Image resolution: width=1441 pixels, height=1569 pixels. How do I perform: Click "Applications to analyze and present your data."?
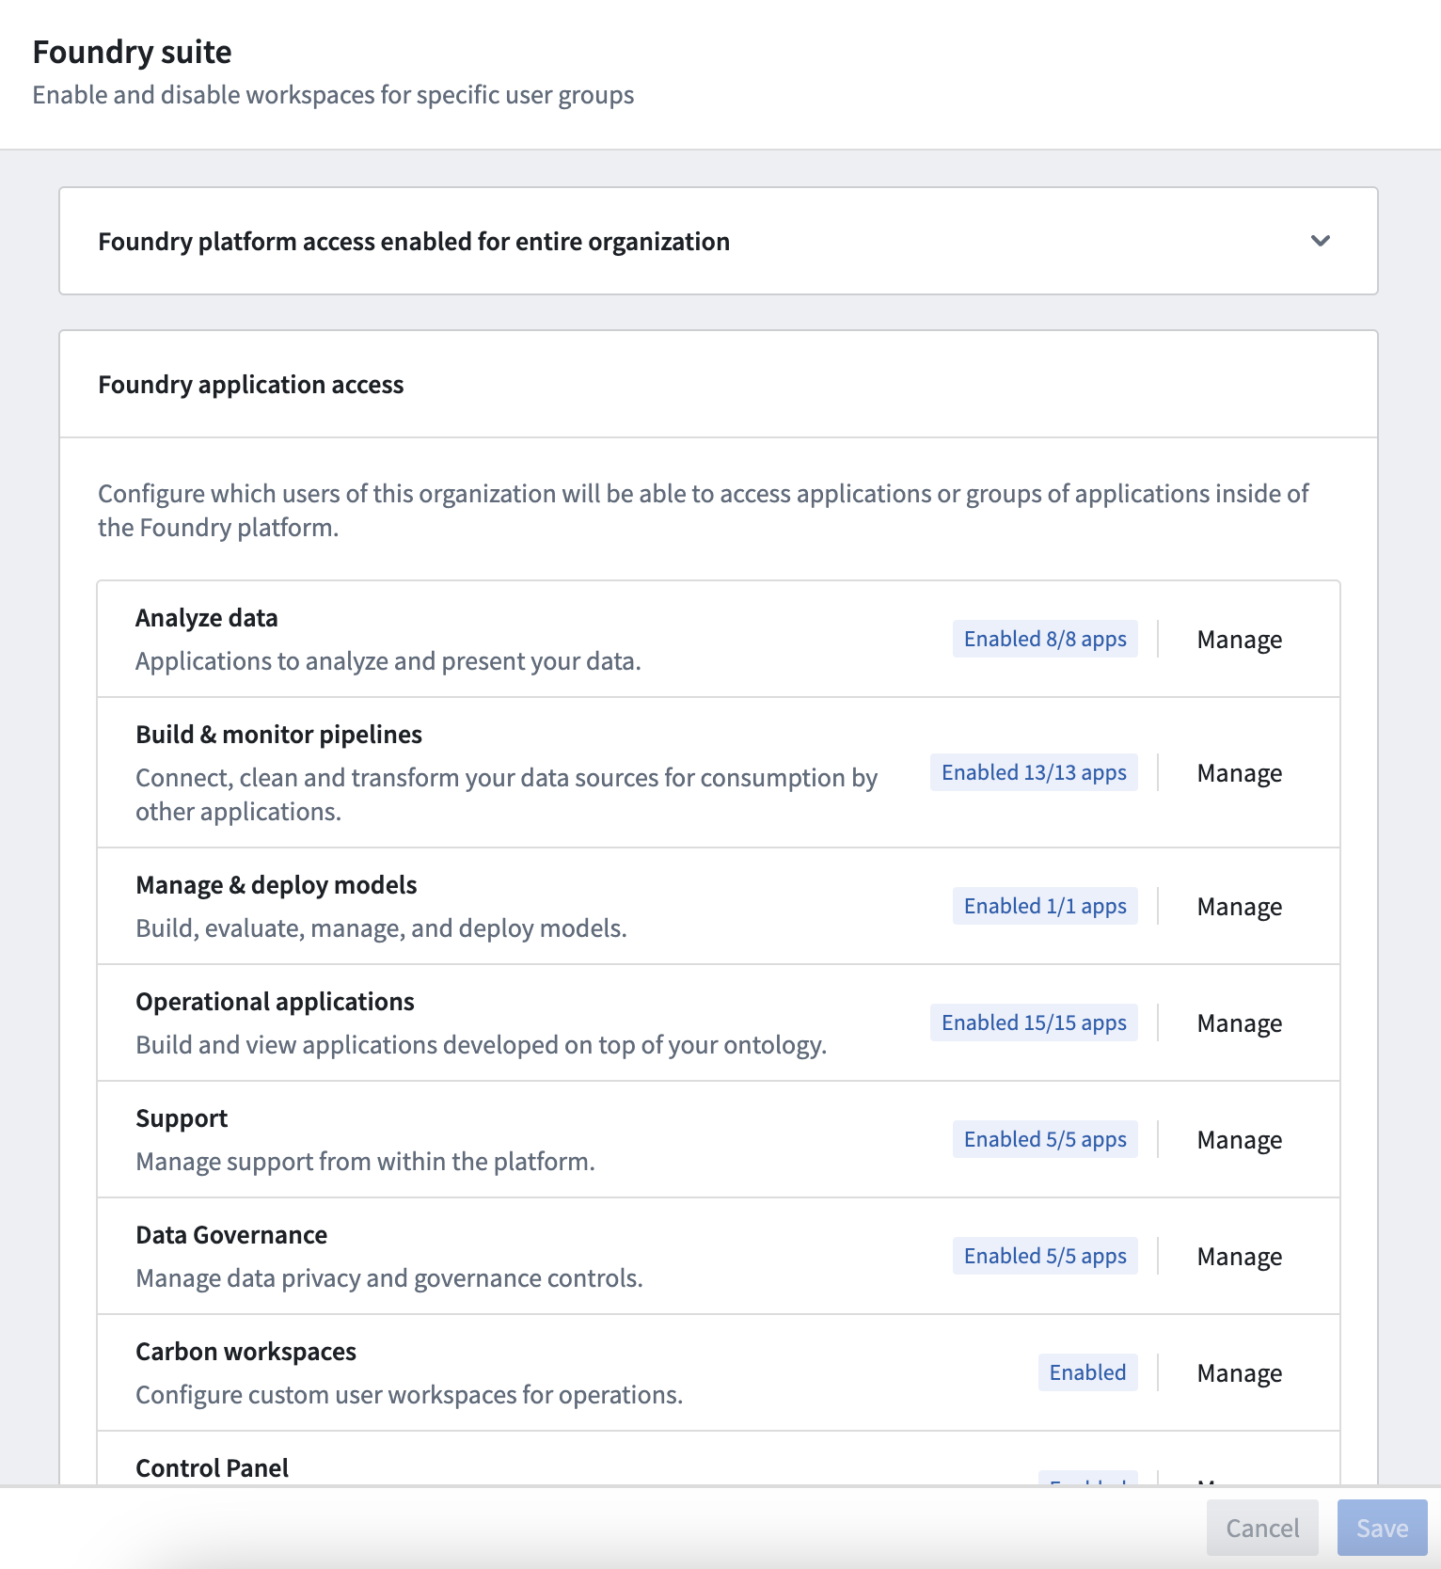point(388,661)
